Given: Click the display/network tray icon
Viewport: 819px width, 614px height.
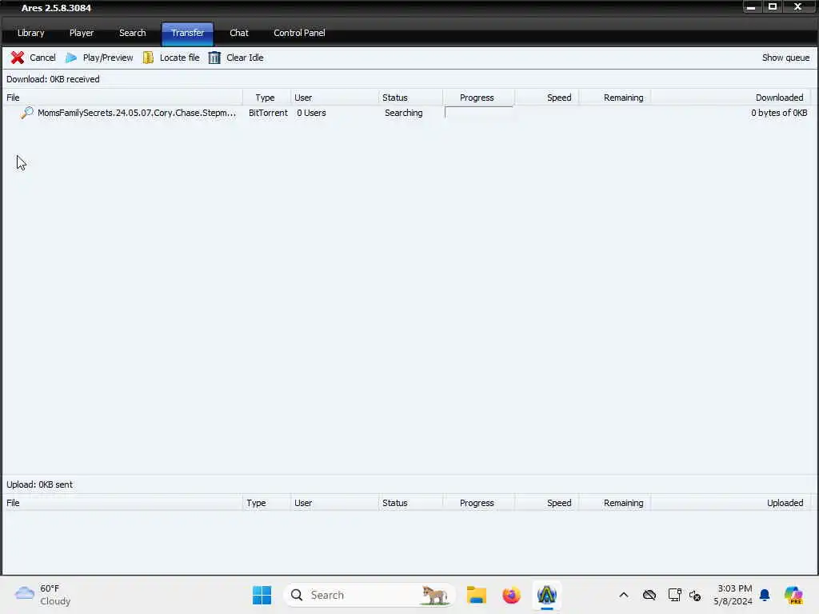Looking at the screenshot, I should pos(674,595).
